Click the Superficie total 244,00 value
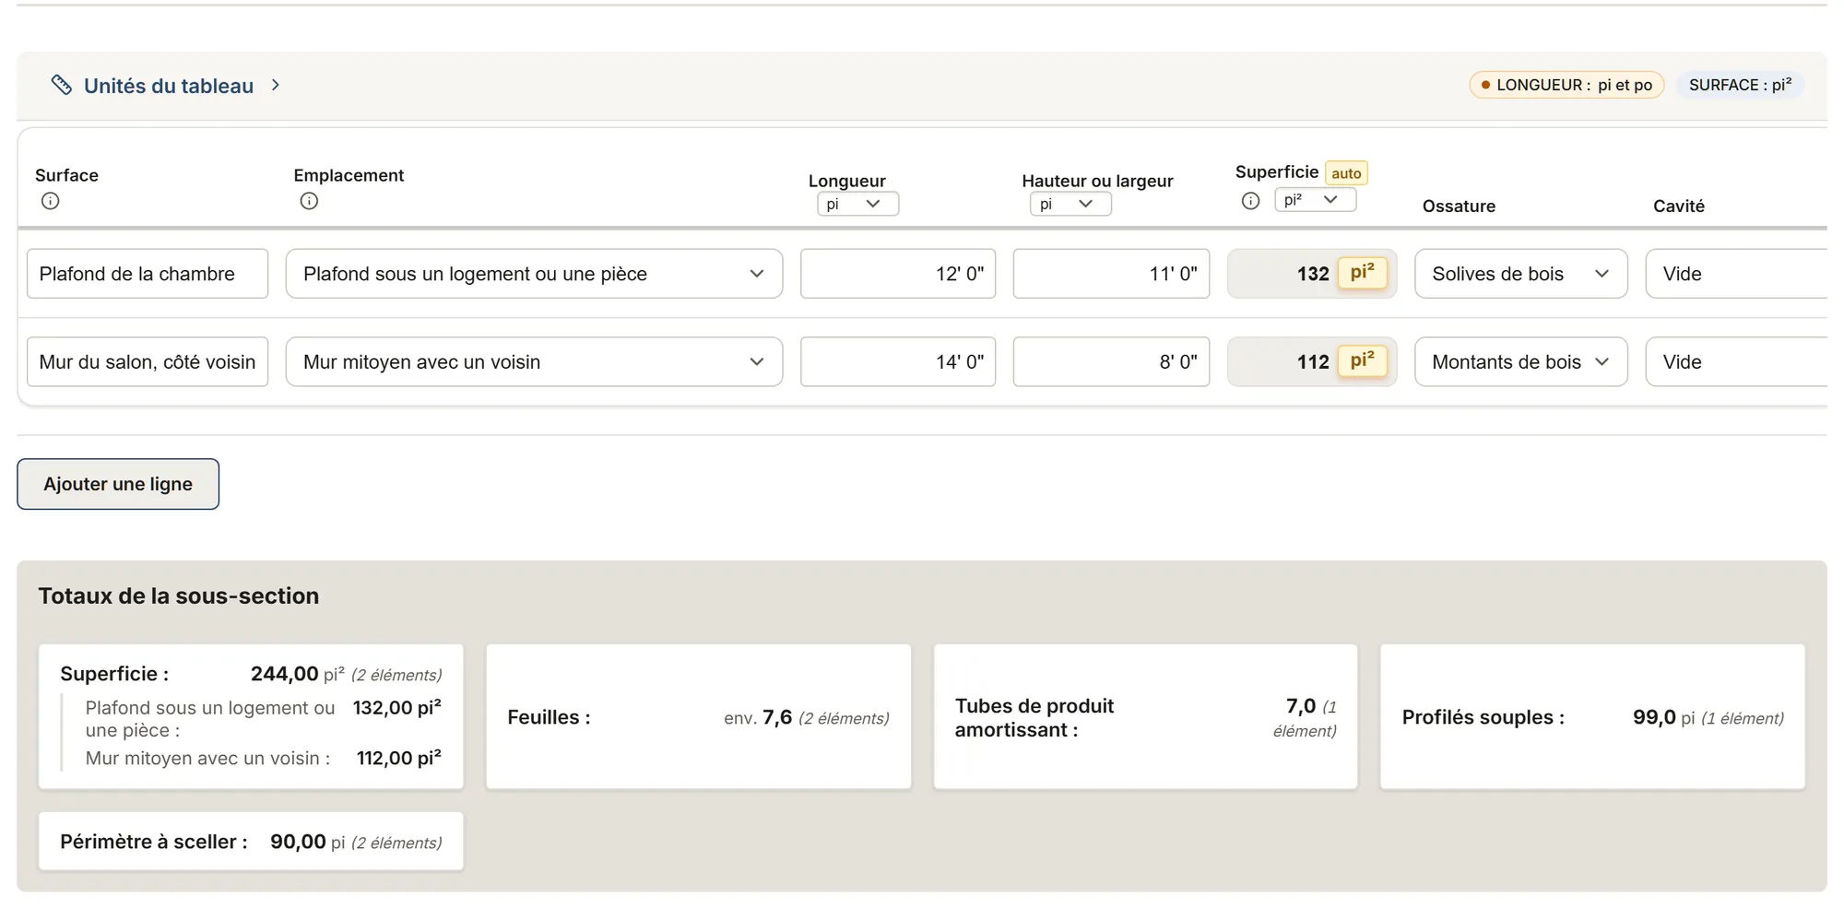The image size is (1844, 908). pyautogui.click(x=284, y=674)
